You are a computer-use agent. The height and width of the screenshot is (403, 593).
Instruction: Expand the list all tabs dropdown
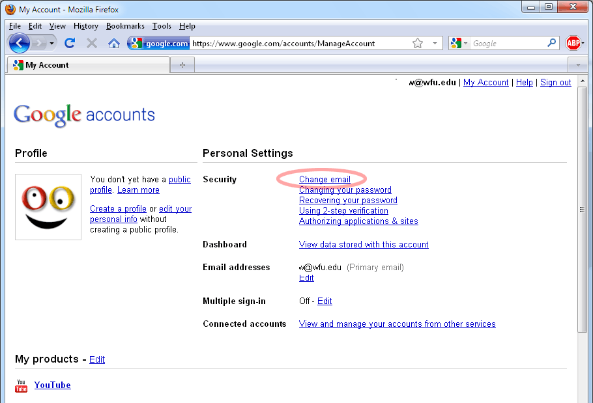coord(578,65)
